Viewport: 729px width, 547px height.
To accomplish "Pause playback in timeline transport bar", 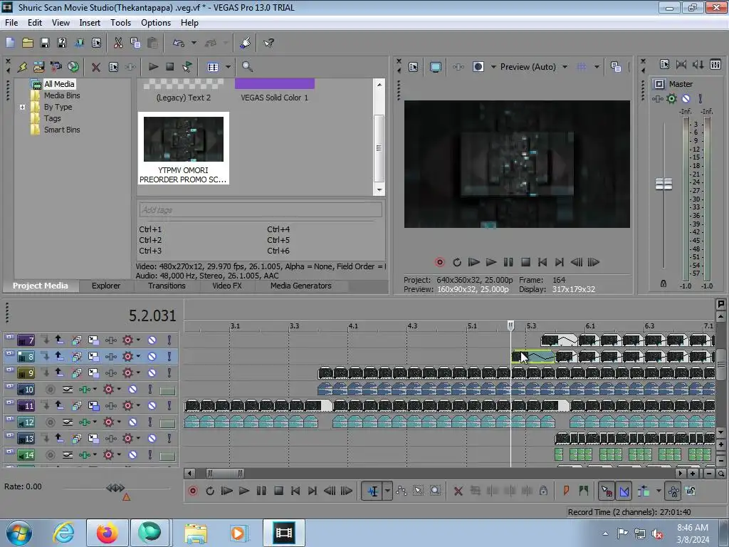I will click(x=261, y=491).
